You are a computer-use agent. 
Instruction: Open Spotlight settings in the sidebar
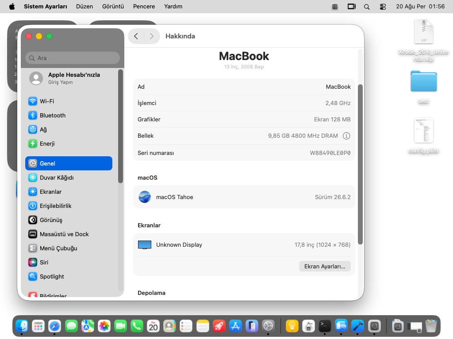pyautogui.click(x=69, y=276)
